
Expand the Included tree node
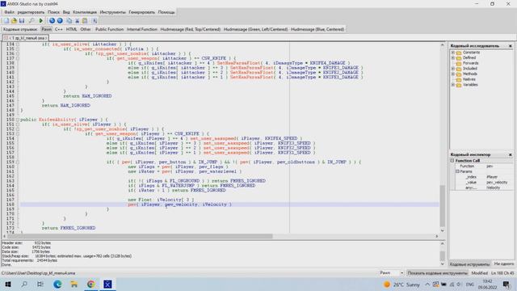[453, 69]
